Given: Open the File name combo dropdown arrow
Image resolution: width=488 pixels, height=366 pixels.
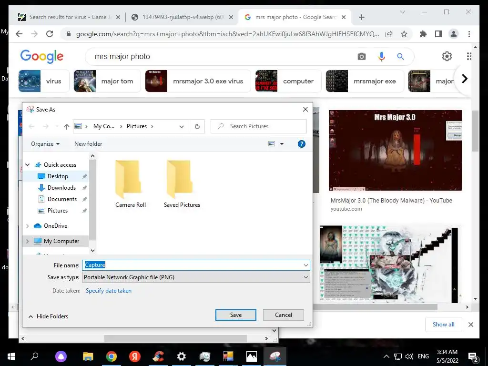Looking at the screenshot, I should click(x=305, y=265).
